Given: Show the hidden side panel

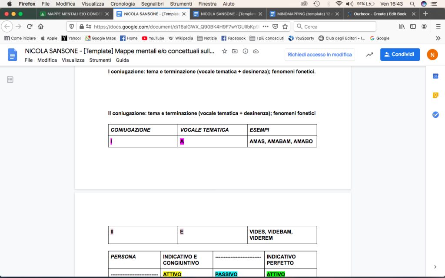Looking at the screenshot, I should click(x=435, y=267).
